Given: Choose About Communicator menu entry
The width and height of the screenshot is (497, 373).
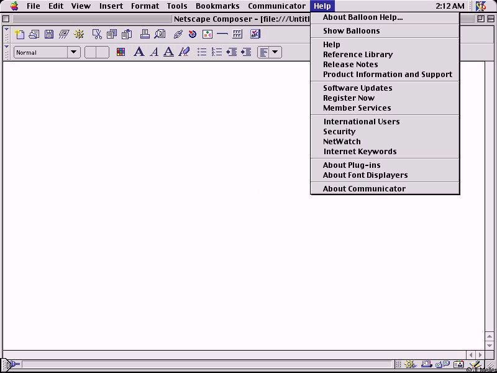Looking at the screenshot, I should pos(385,189).
